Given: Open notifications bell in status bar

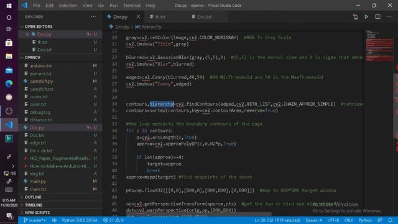Looking at the screenshot, I should coord(390,220).
